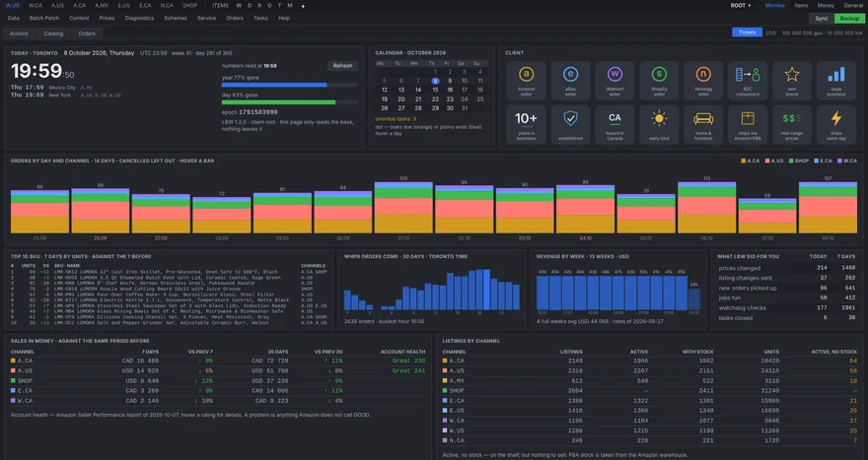
Task: Switch to the SHOP channel tab
Action: 189,6
